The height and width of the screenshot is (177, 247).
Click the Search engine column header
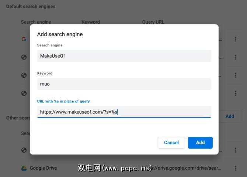tap(36, 22)
